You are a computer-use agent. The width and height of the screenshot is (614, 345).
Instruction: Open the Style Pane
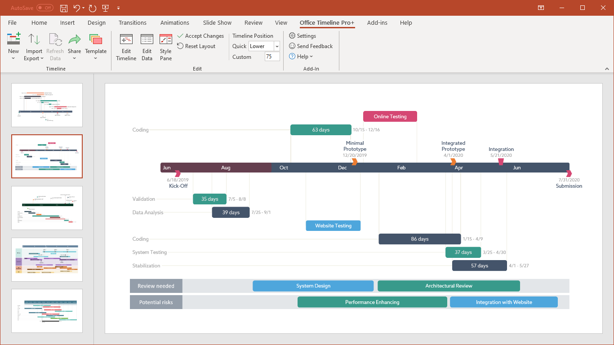(165, 45)
